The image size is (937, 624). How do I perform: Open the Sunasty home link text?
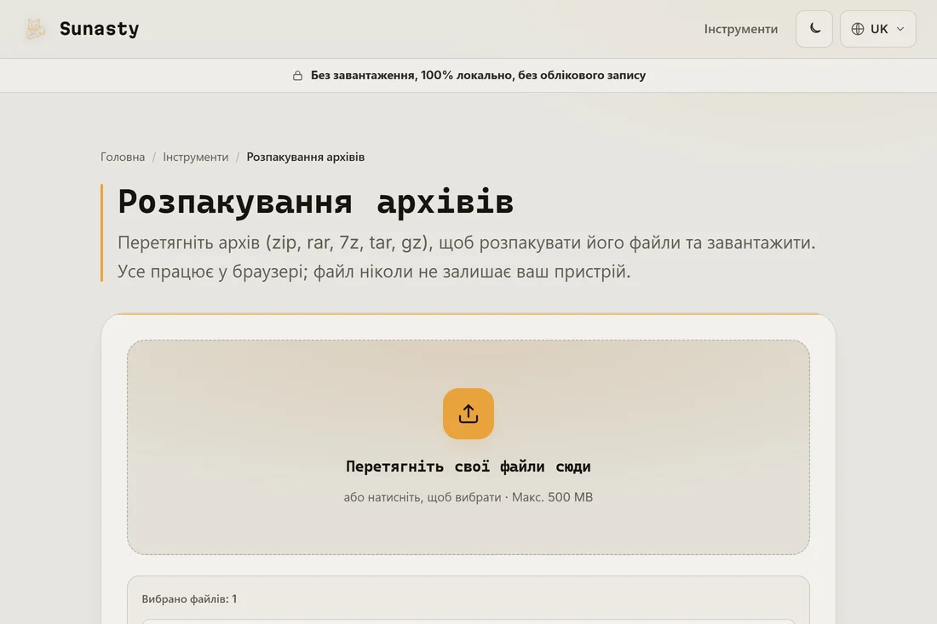tap(99, 29)
